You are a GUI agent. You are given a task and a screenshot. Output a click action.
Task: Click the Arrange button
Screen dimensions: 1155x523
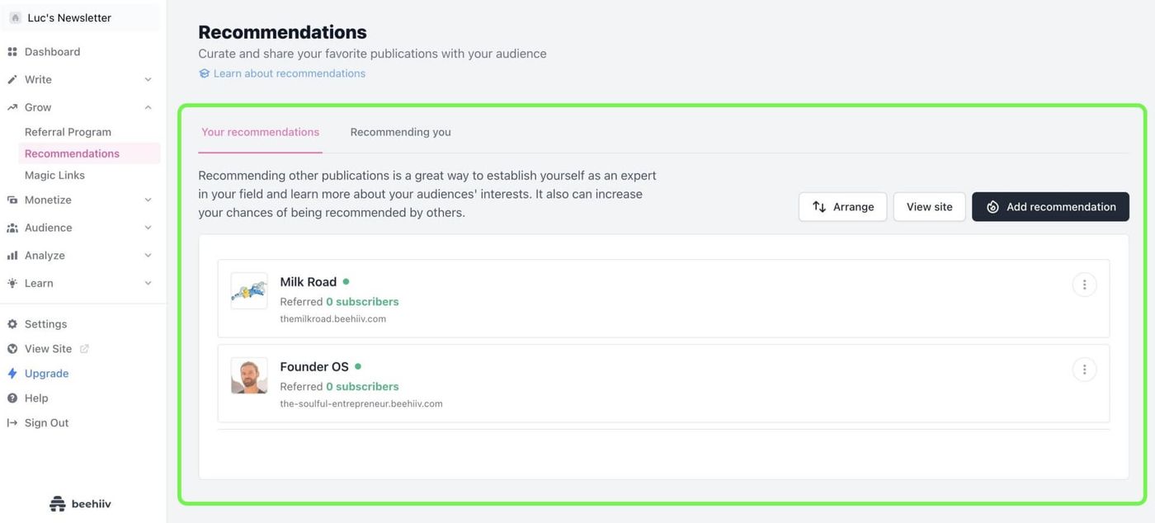842,207
